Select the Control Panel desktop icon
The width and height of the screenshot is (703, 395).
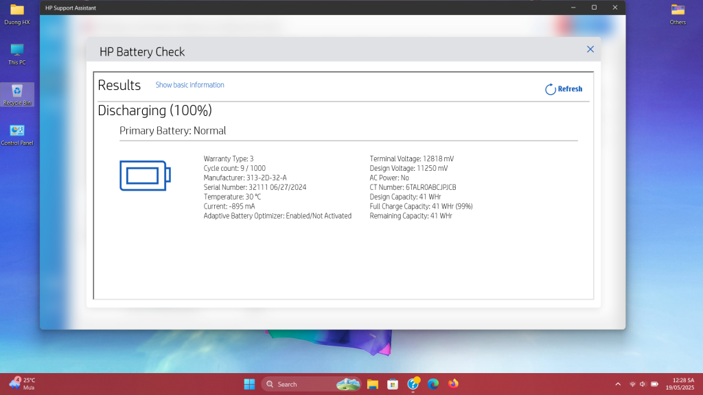[17, 135]
